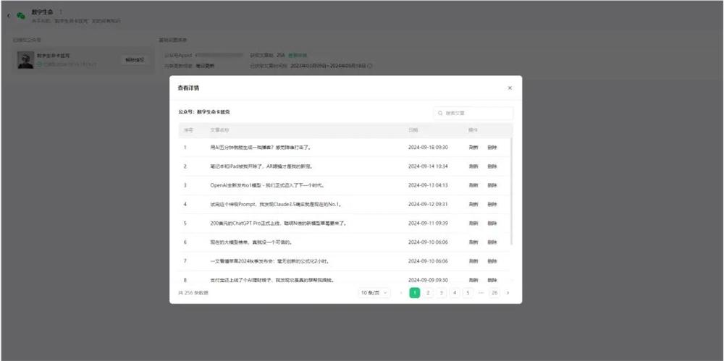Jump to last page 26 in pagination
Image resolution: width=724 pixels, height=361 pixels.
(x=494, y=293)
